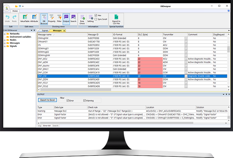
Task: Open the Attribute editor
Action: 34,19
